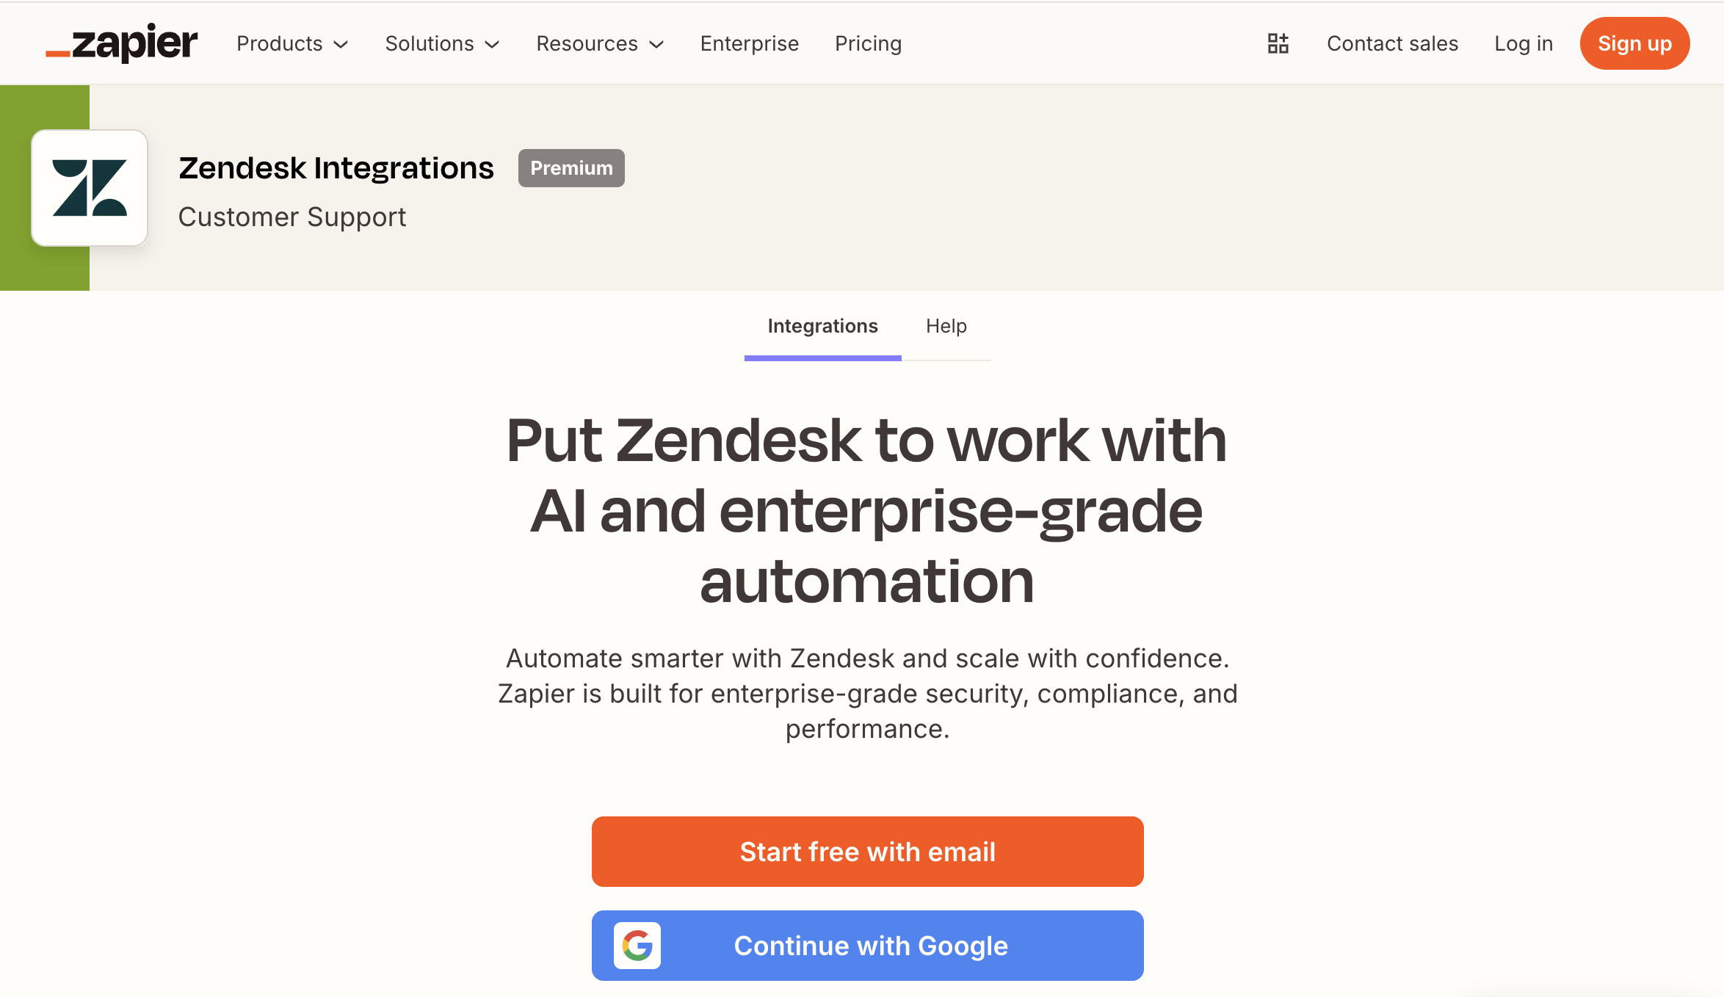Screen dimensions: 1724x997
Task: Open the Solutions dropdown
Action: coord(441,43)
